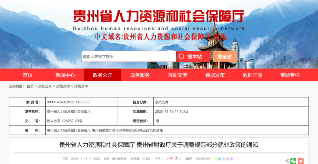318x164 pixels.
Task: Set font size to 小 (small)
Action: pos(168,159)
